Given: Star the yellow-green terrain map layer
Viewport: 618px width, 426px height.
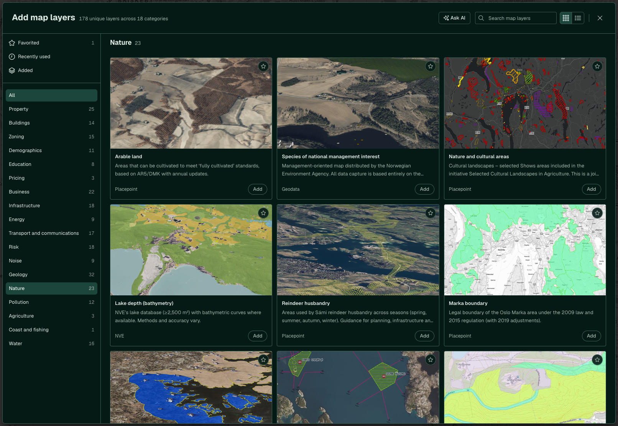Looking at the screenshot, I should click(x=597, y=360).
